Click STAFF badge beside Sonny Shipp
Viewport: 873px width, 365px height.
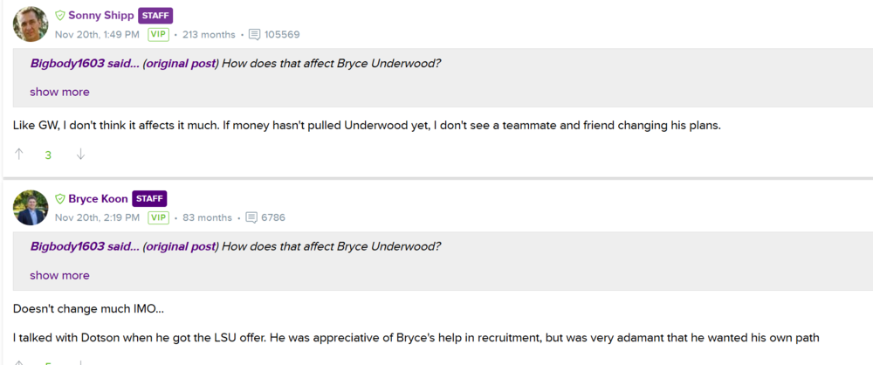pos(155,16)
